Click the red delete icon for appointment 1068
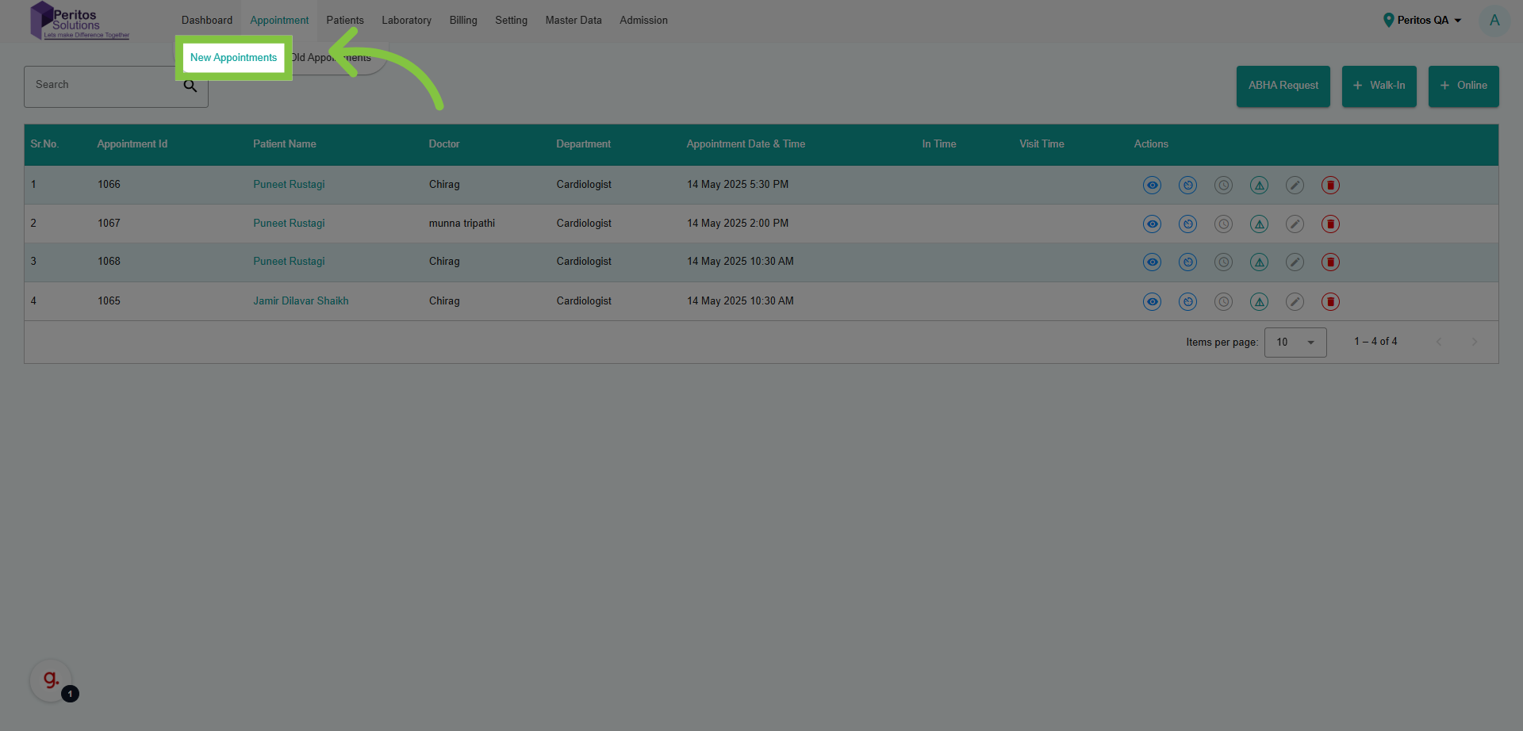Viewport: 1523px width, 731px height. (x=1330, y=262)
